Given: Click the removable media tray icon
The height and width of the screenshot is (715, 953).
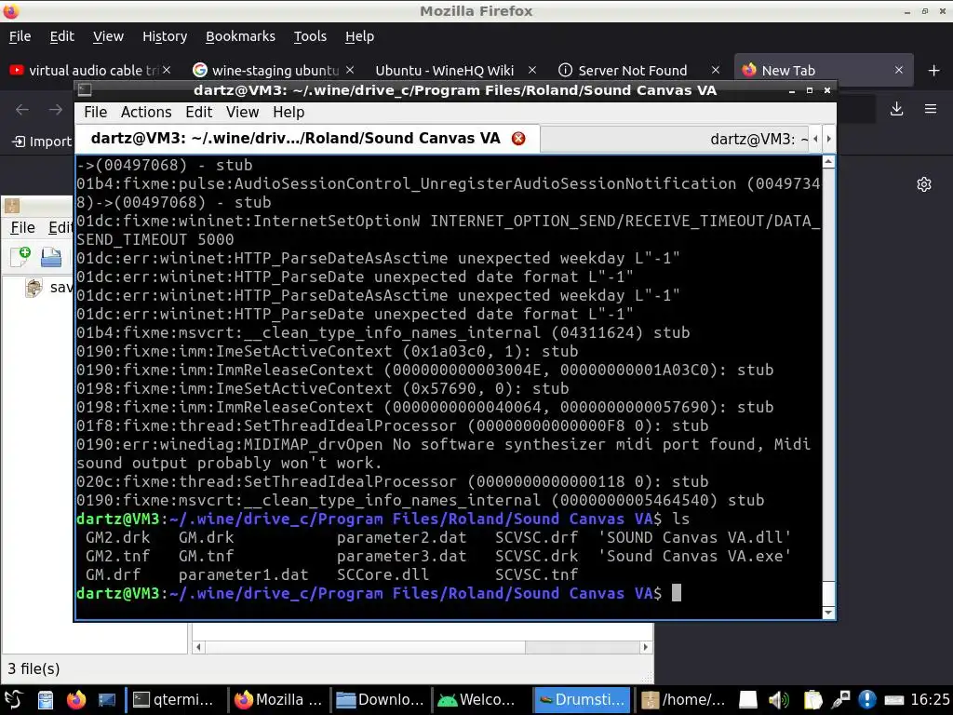Looking at the screenshot, I should click(748, 700).
